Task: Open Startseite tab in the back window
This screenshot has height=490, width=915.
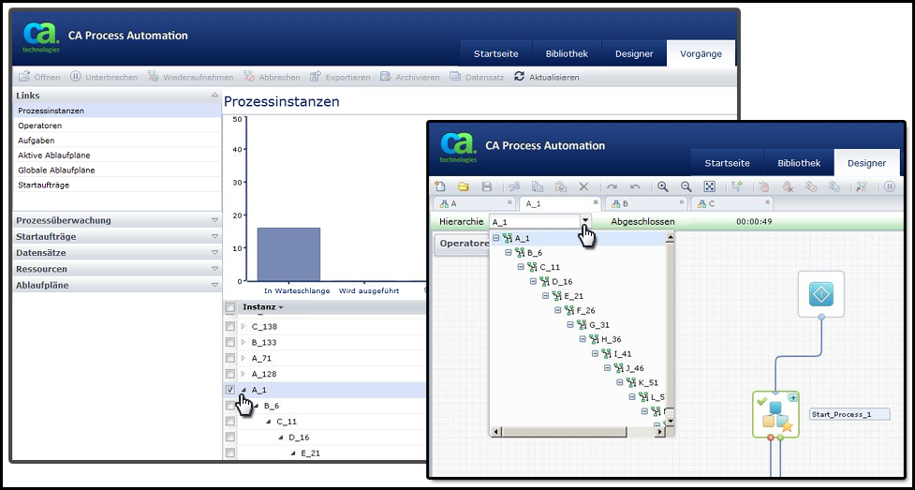Action: (x=495, y=53)
